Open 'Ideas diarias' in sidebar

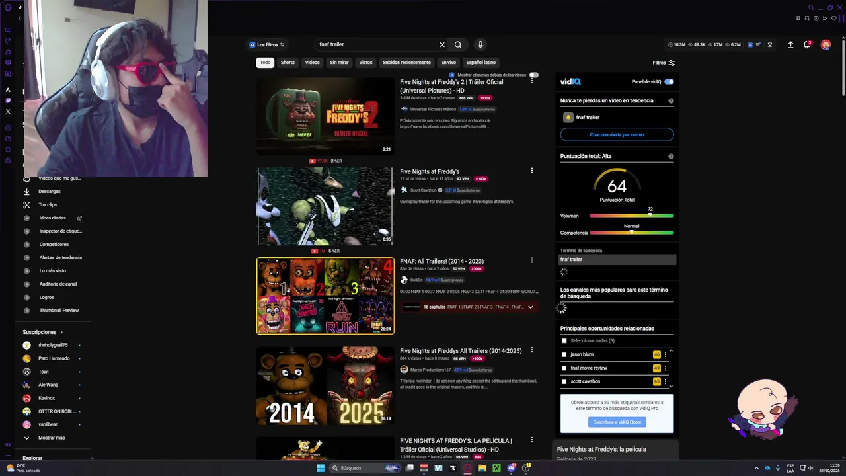click(53, 218)
